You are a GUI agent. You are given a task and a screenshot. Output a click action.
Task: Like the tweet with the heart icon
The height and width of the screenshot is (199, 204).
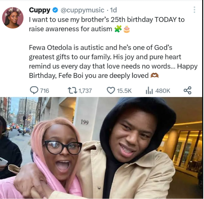click(111, 90)
